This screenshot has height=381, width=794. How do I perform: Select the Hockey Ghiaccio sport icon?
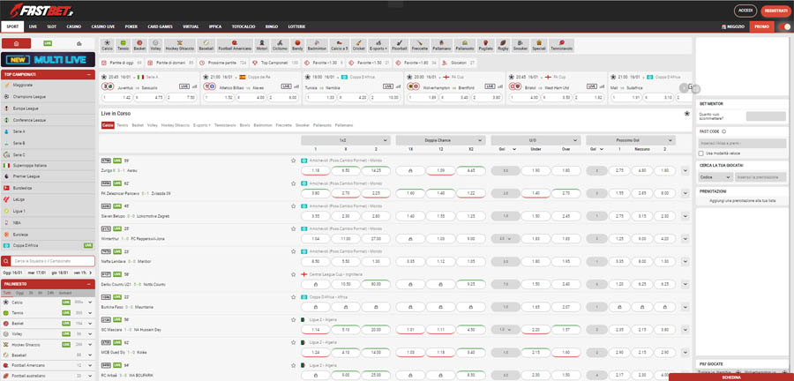click(180, 45)
